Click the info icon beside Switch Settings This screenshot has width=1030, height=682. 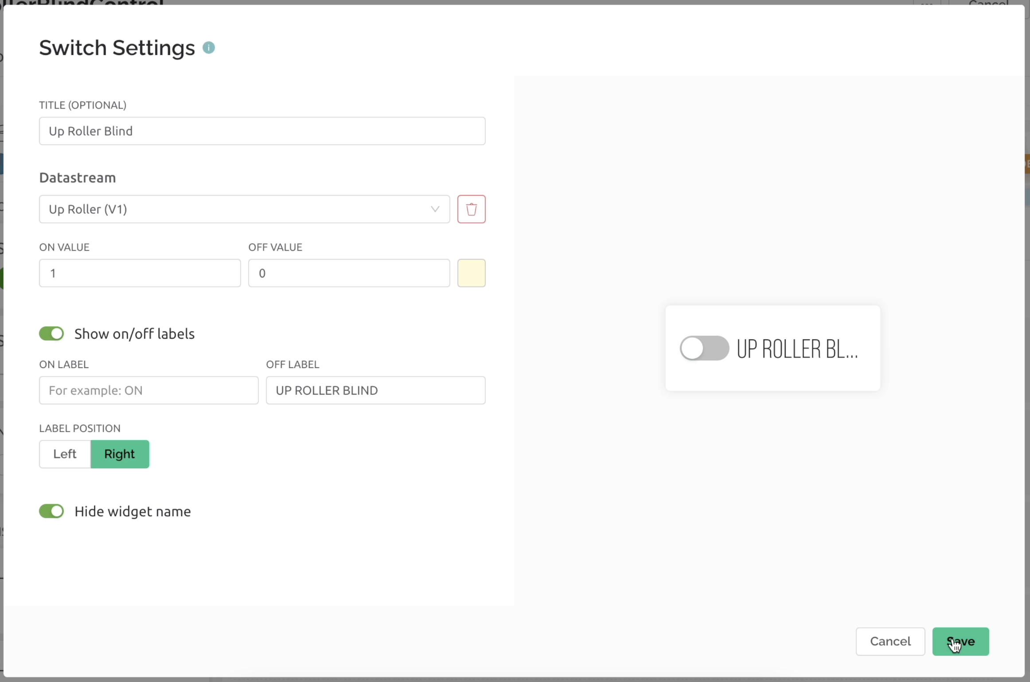[209, 47]
